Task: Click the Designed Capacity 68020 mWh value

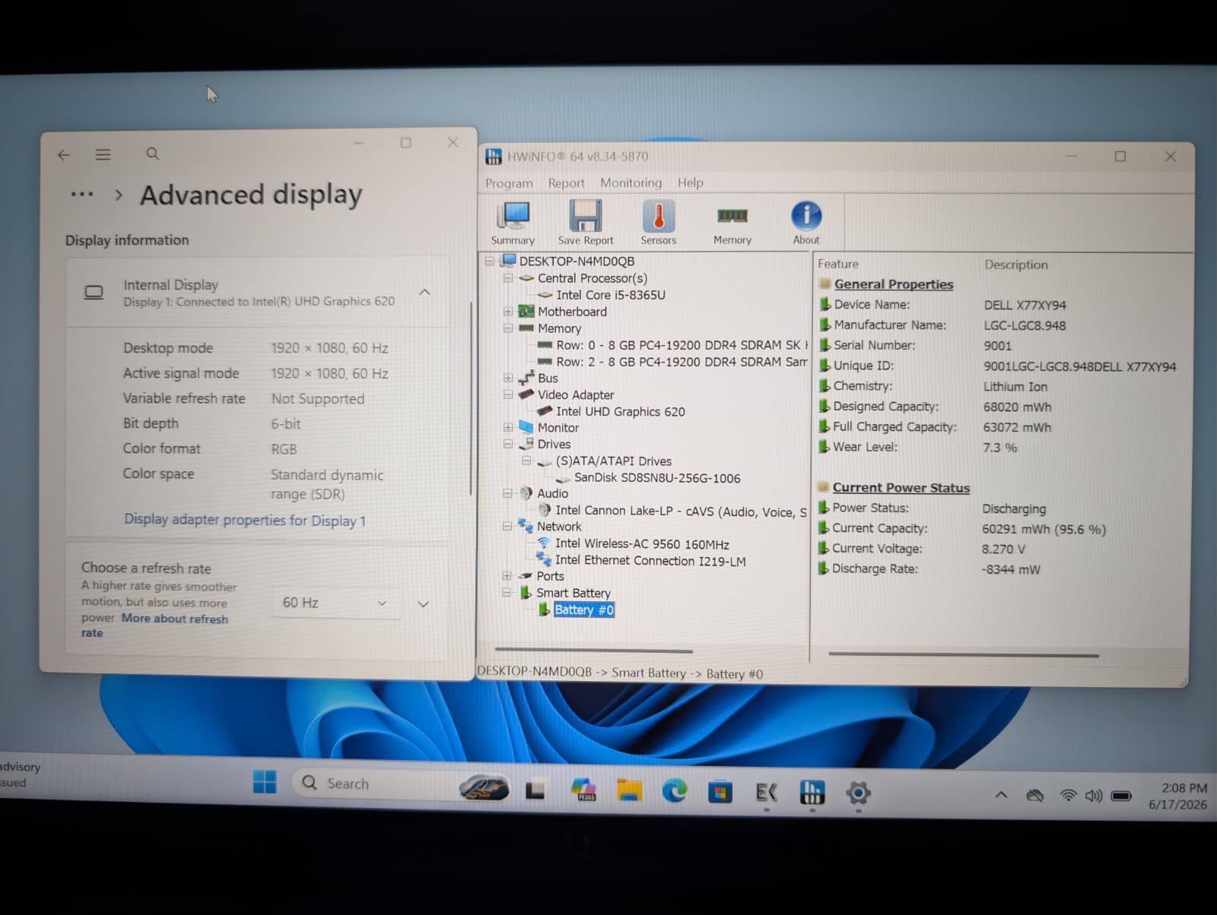Action: click(1017, 407)
